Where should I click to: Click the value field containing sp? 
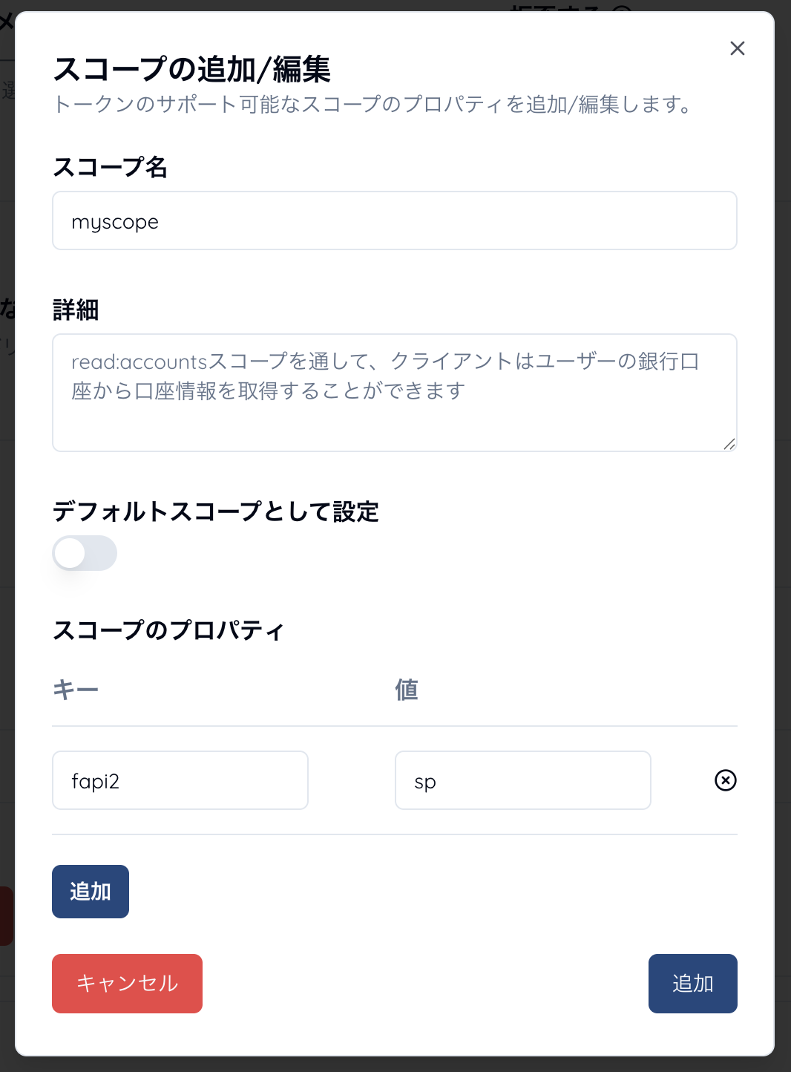pyautogui.click(x=522, y=780)
